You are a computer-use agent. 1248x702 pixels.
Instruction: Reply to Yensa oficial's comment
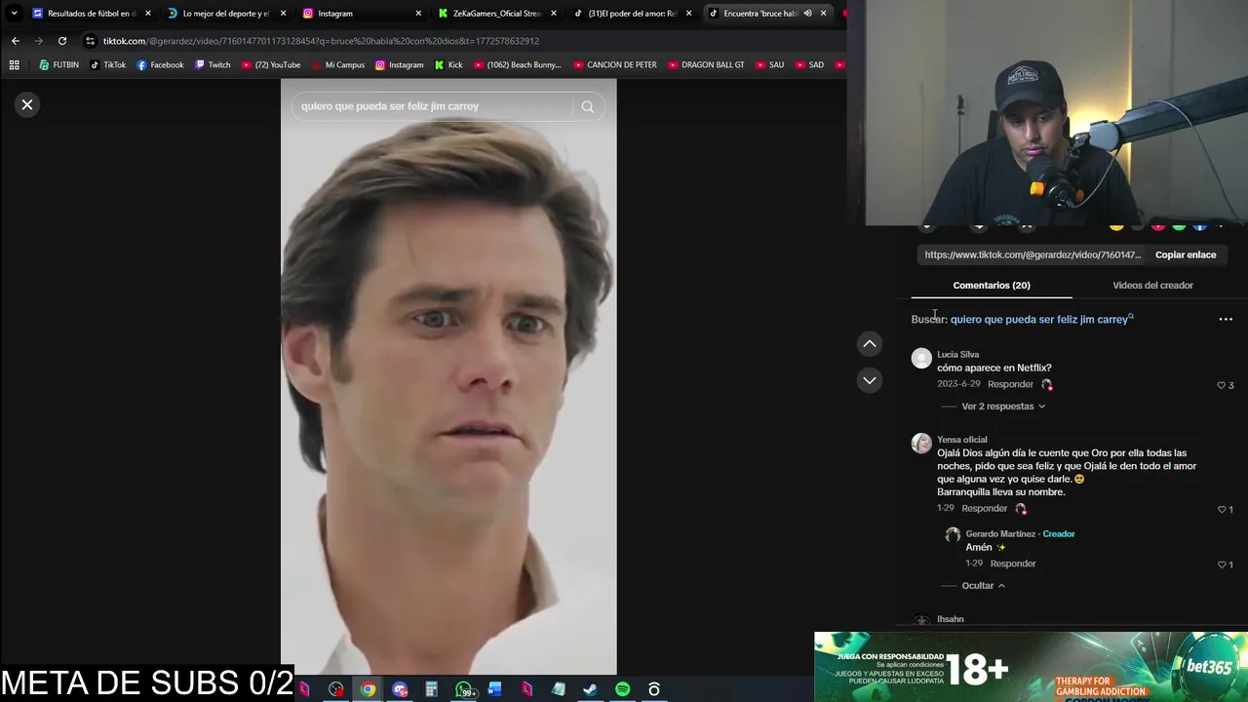point(984,508)
